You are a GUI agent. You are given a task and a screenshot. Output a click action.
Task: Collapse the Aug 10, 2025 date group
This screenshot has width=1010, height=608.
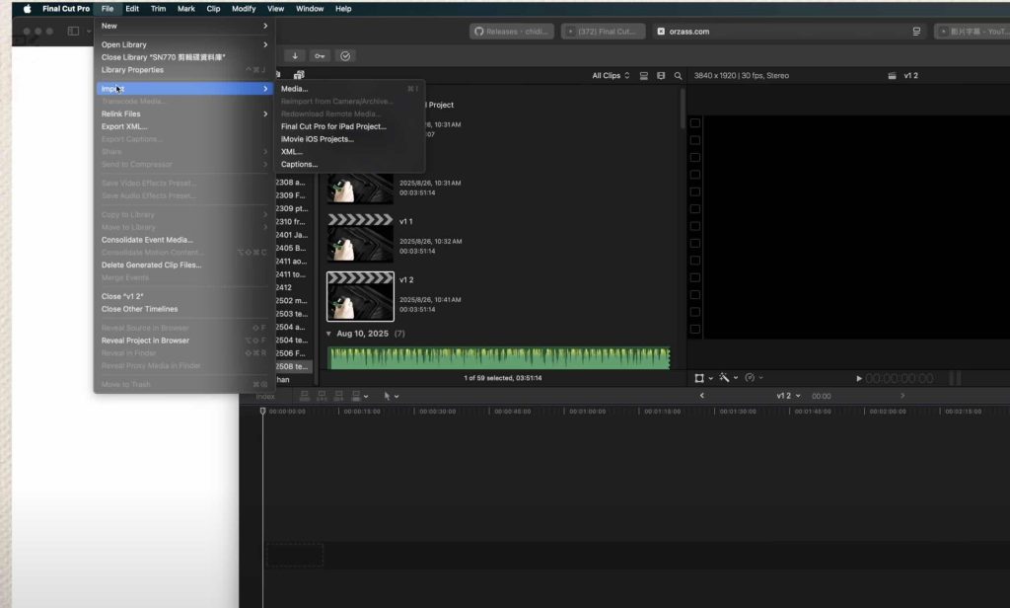tap(329, 334)
